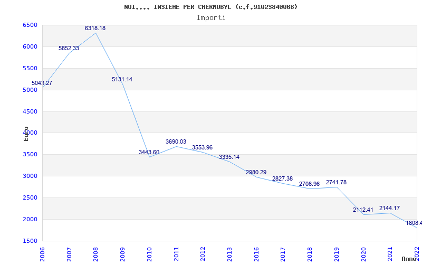Select the 5131.14 data label

point(122,80)
